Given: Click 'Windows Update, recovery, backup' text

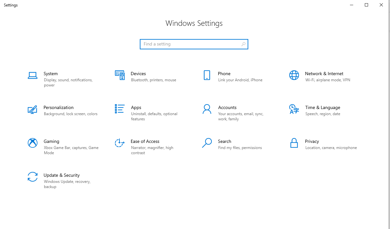Looking at the screenshot, I should [67, 184].
